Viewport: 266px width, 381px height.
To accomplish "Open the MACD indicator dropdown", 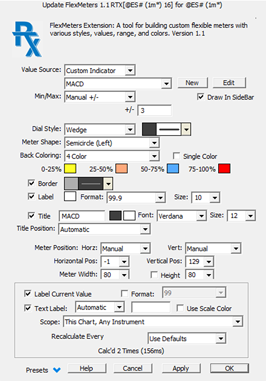I will (118, 84).
